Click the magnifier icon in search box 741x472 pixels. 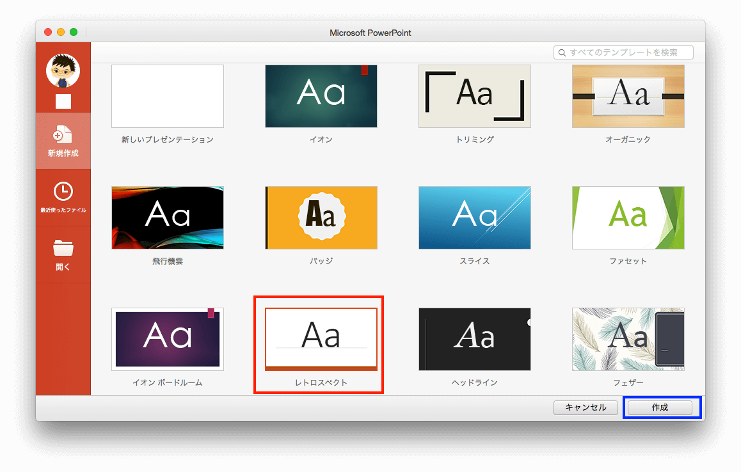click(x=562, y=52)
